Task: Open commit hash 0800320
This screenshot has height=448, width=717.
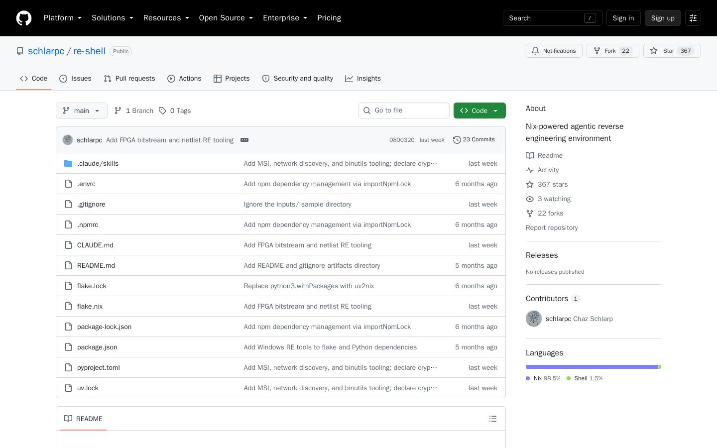Action: point(402,140)
